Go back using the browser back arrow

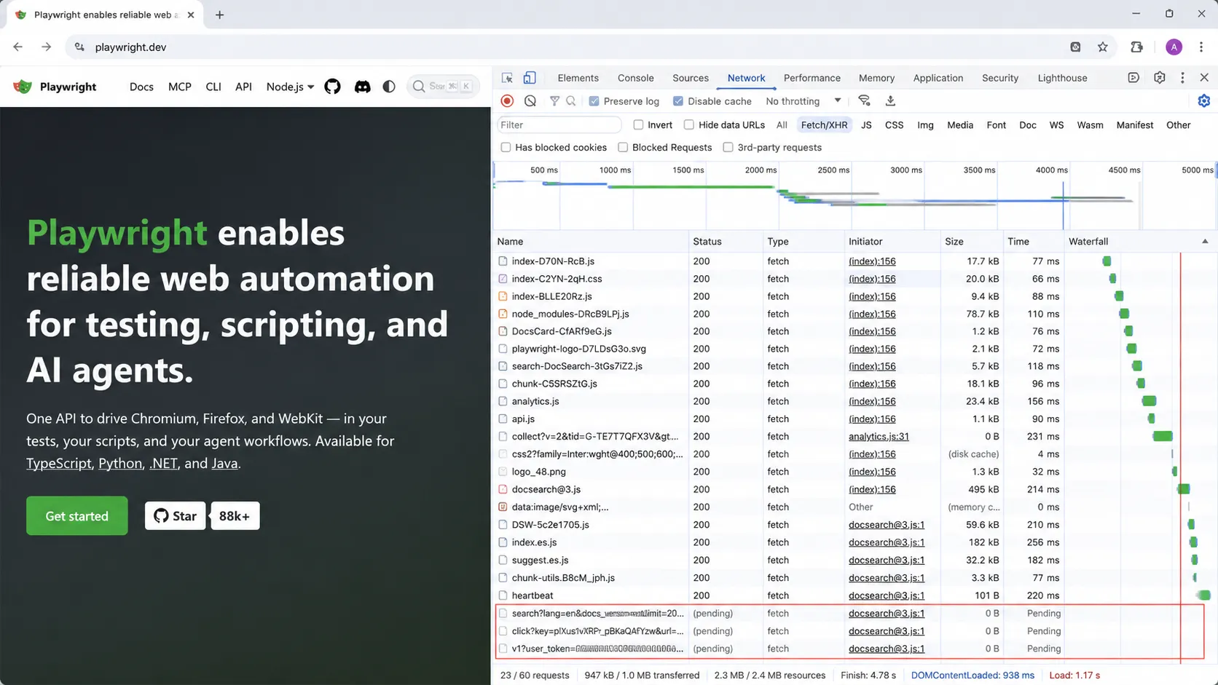(18, 47)
